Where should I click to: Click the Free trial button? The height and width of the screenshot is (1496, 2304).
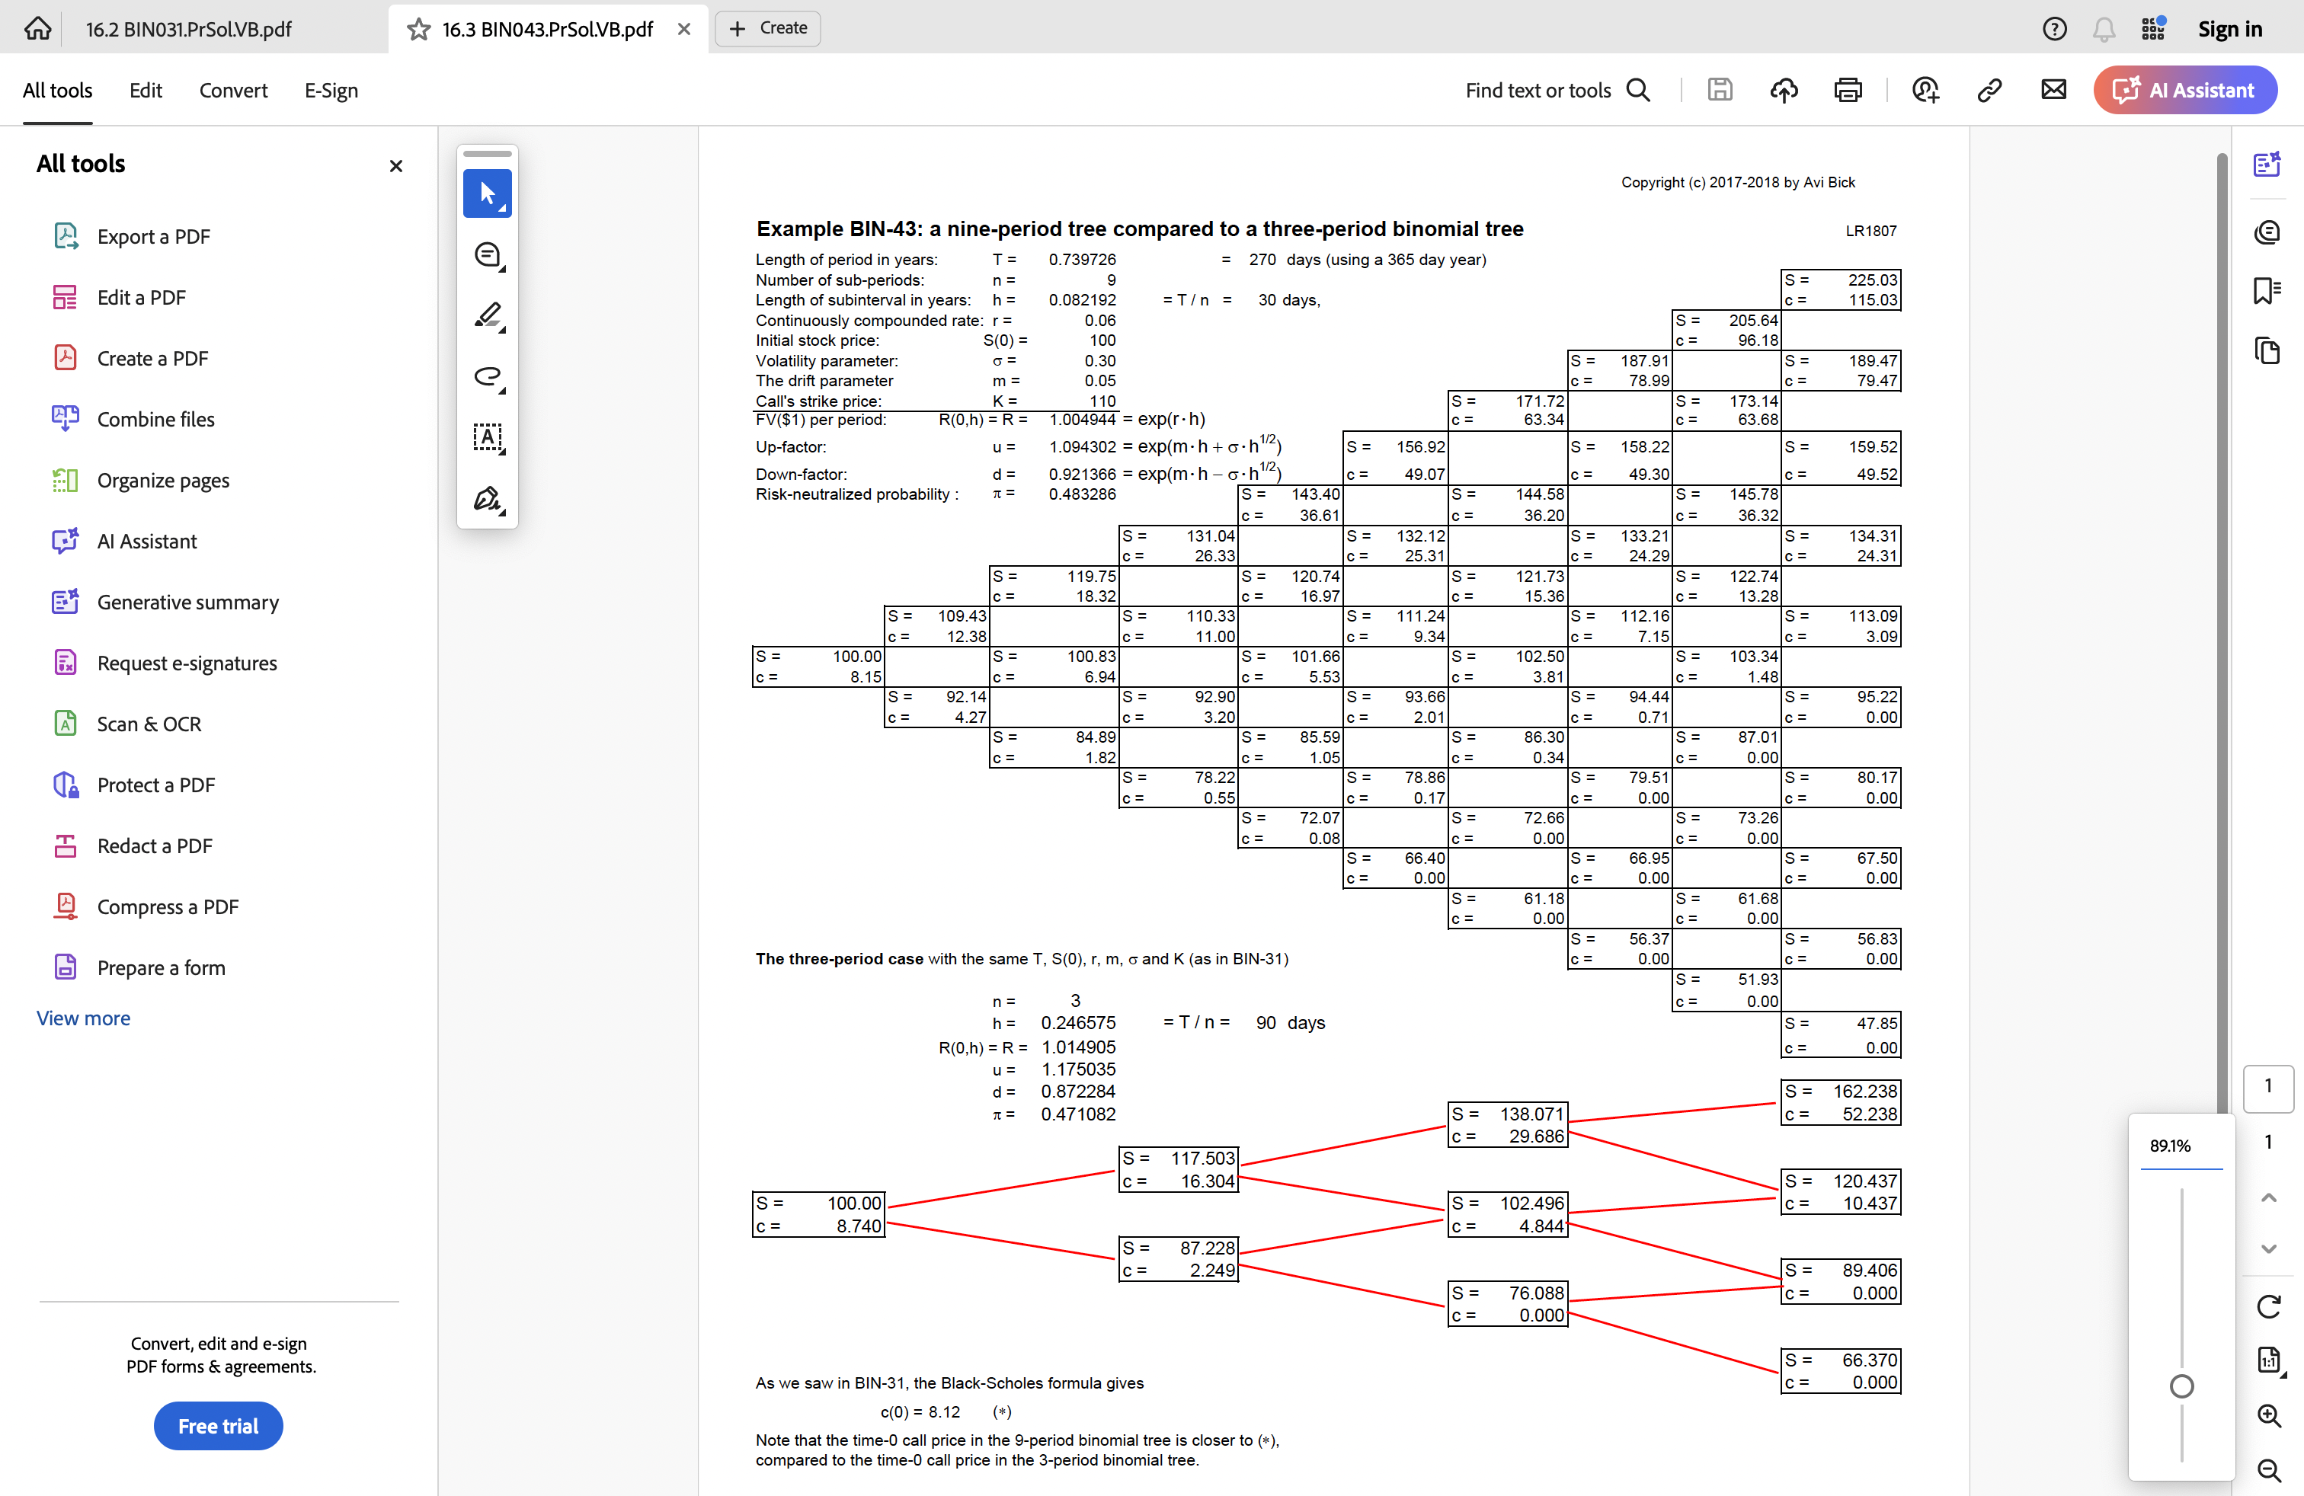click(218, 1425)
